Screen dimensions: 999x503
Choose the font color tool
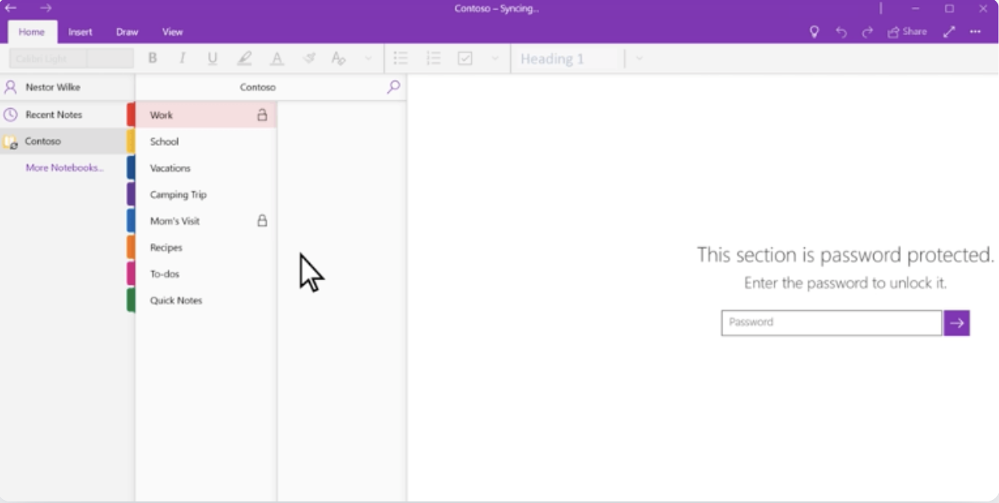tap(277, 58)
